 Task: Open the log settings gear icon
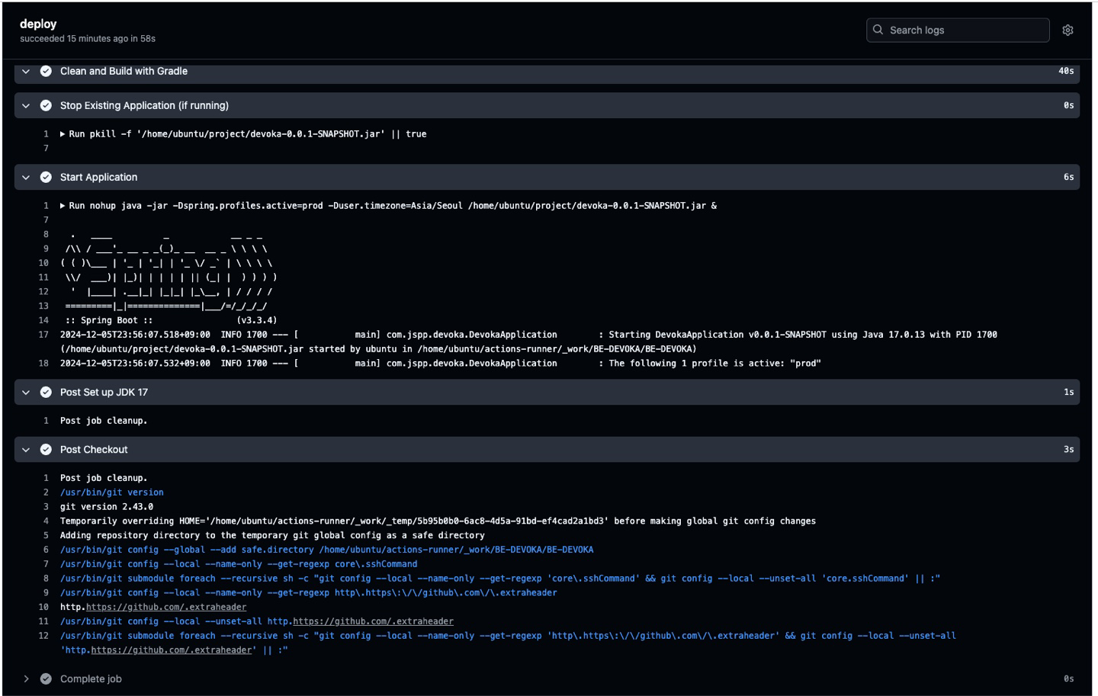click(x=1067, y=30)
